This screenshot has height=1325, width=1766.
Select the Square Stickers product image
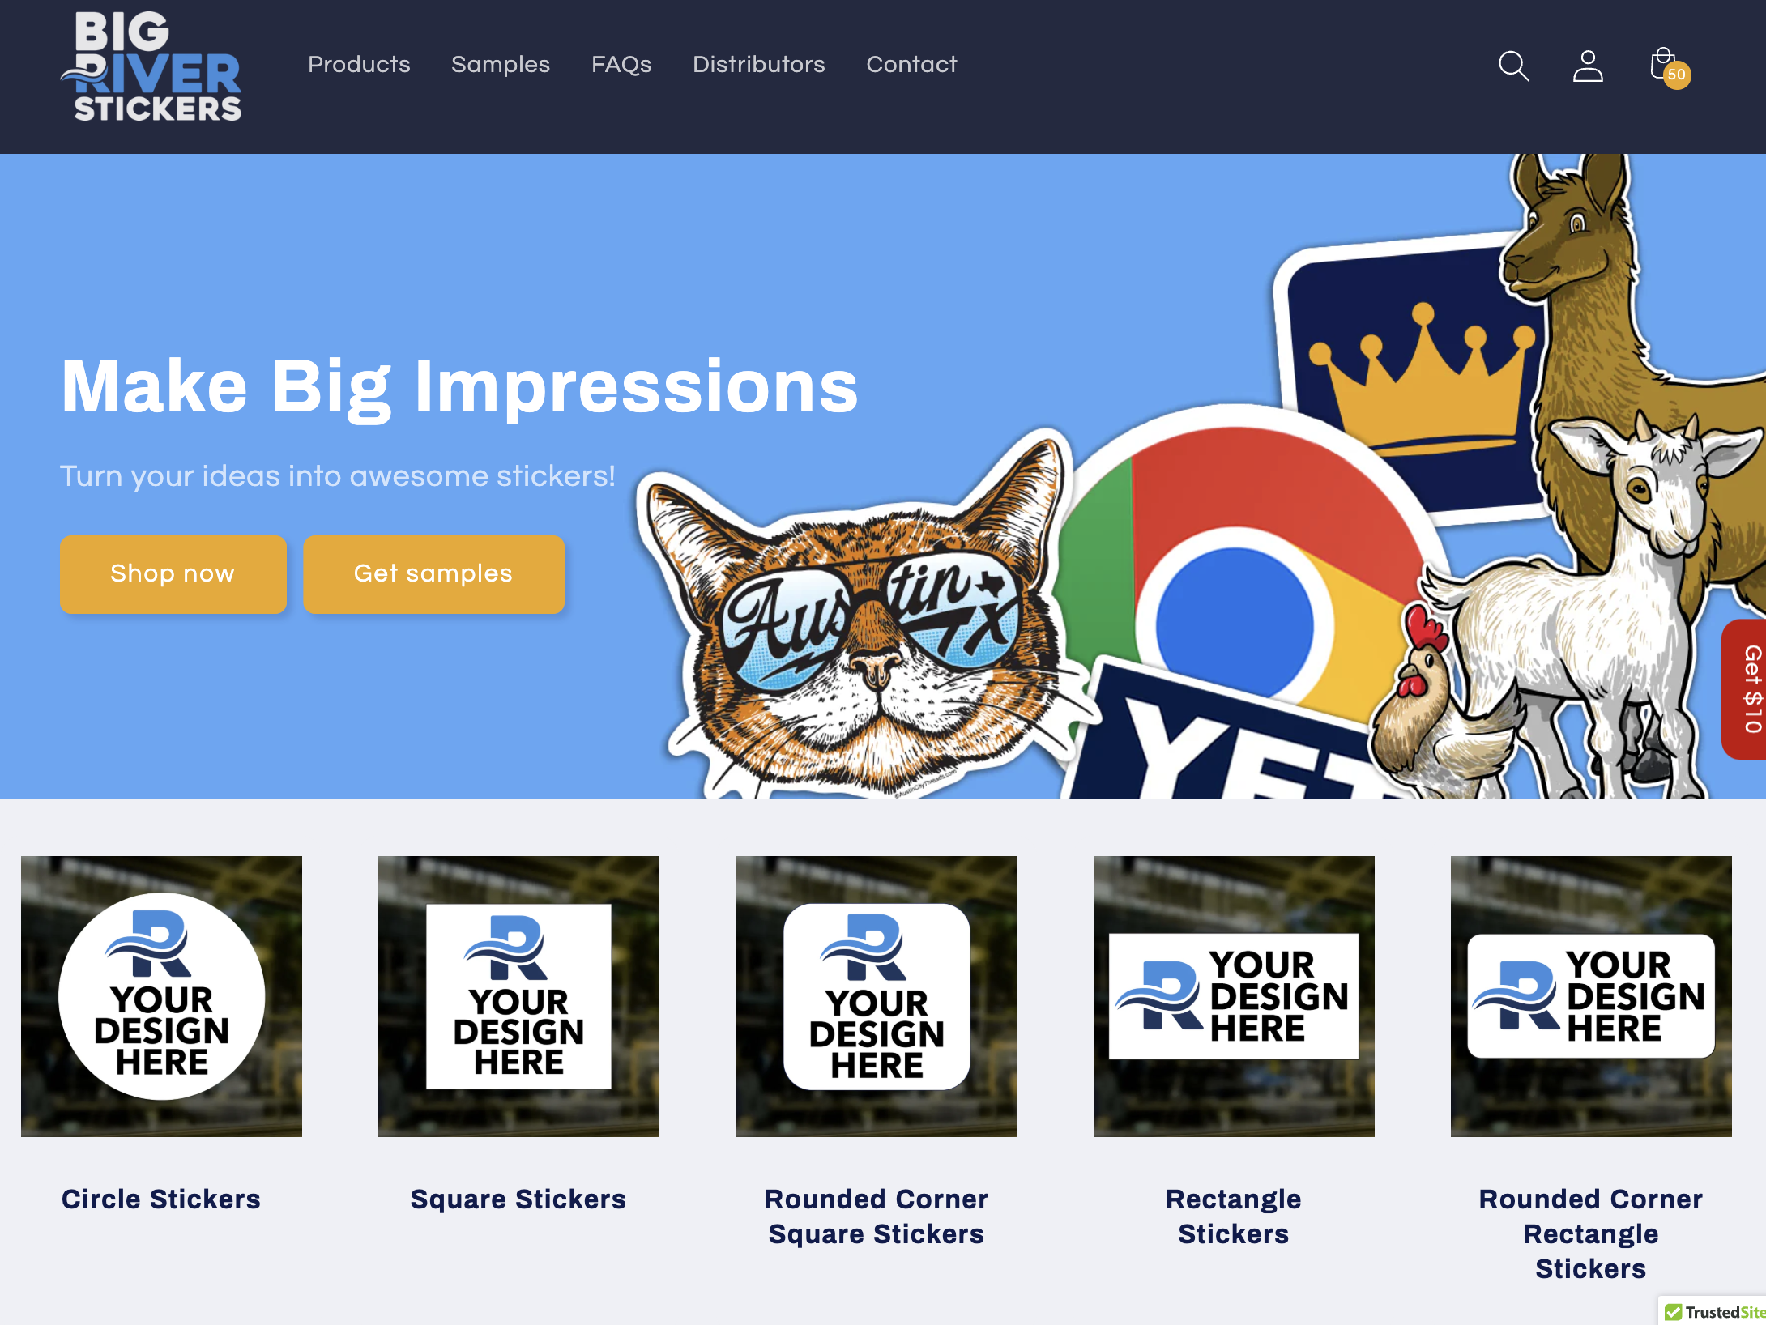click(518, 996)
